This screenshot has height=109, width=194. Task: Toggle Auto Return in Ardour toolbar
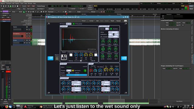42,9
